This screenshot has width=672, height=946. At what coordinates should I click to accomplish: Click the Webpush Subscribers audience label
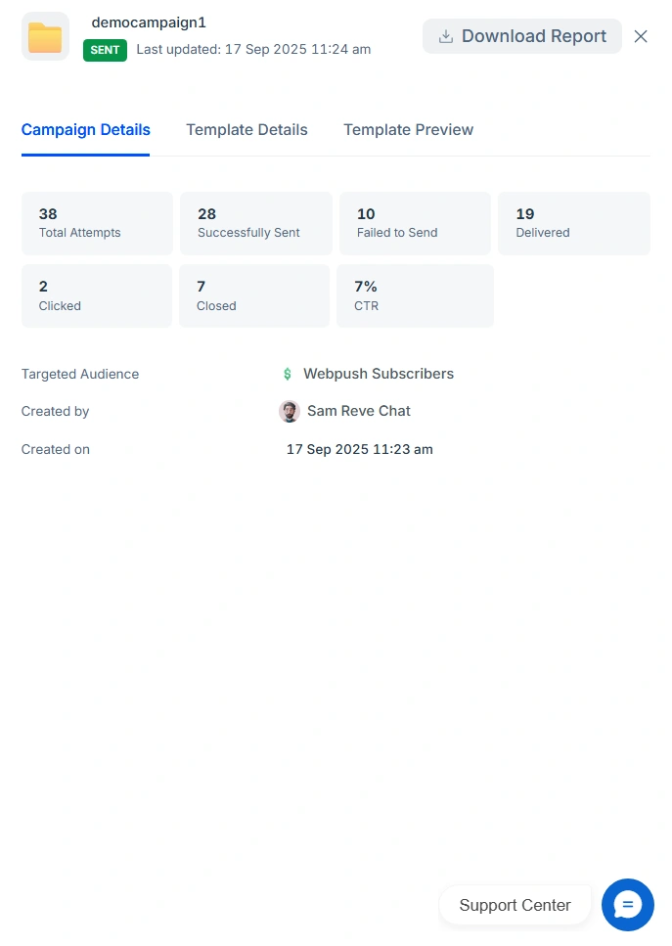click(378, 374)
